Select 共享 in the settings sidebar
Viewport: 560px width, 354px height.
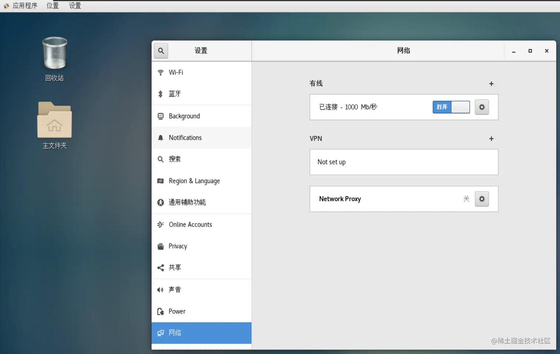(201, 267)
